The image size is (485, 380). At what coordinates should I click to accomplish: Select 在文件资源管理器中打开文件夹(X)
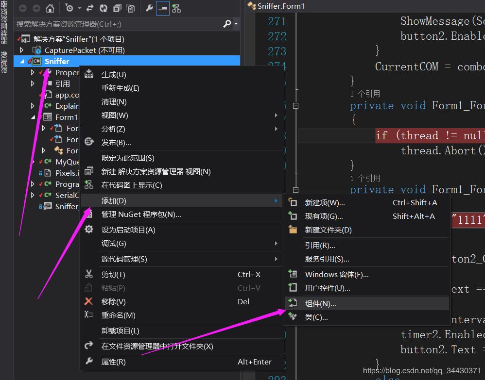tap(182, 346)
